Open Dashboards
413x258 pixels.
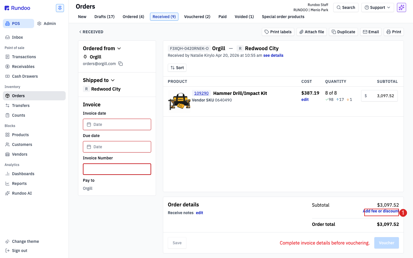point(34,174)
